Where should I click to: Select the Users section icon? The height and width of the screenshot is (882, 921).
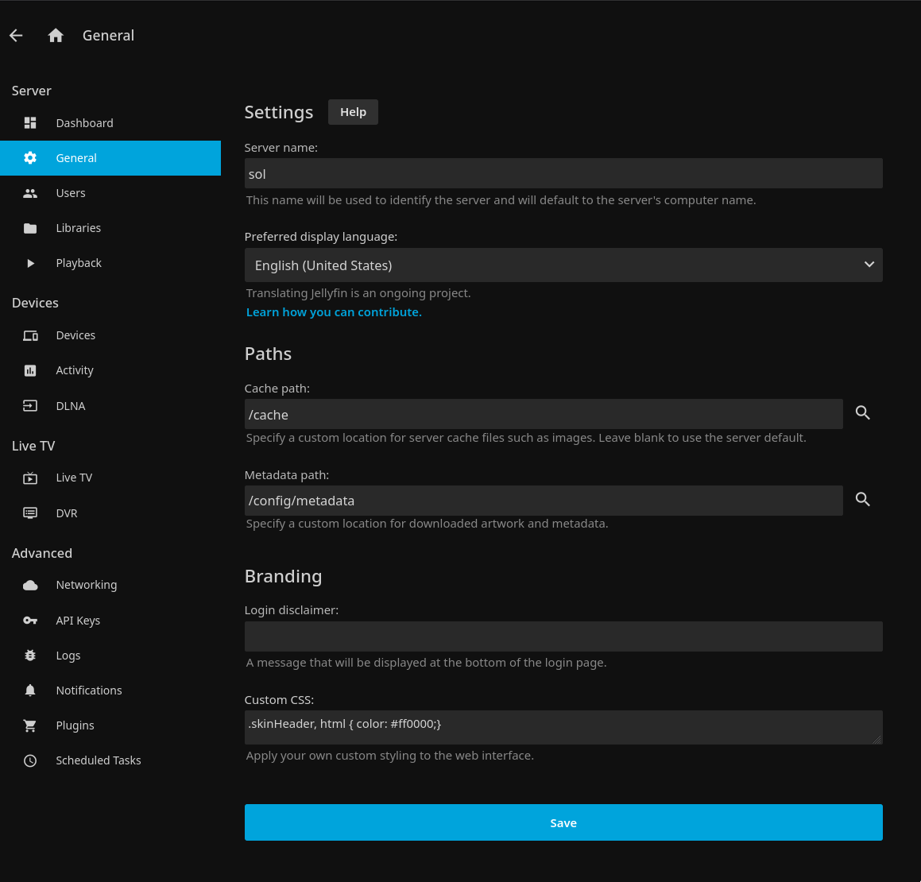pyautogui.click(x=29, y=193)
